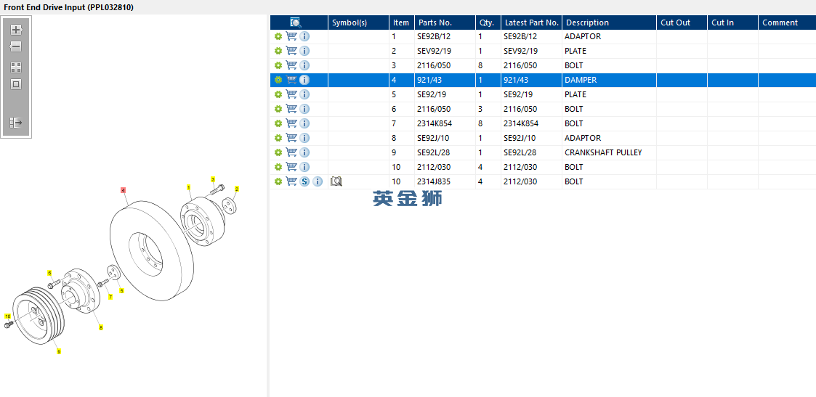Sort by Symbol(s) column header
The image size is (816, 397).
point(358,22)
